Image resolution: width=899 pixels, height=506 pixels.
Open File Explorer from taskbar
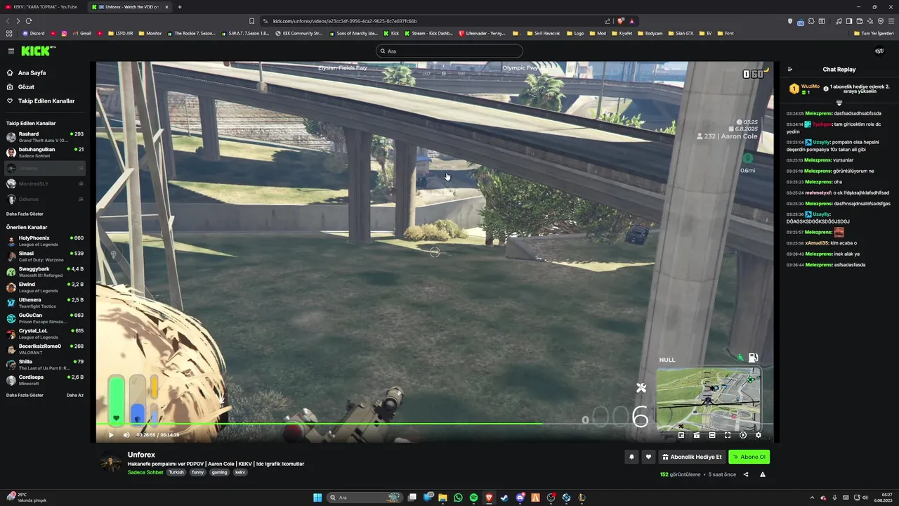[442, 498]
